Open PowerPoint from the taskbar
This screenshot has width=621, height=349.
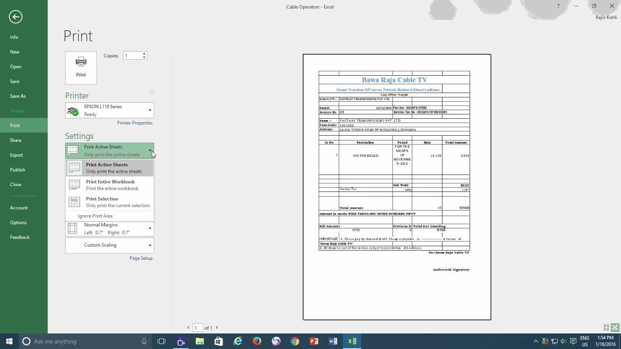click(x=314, y=341)
